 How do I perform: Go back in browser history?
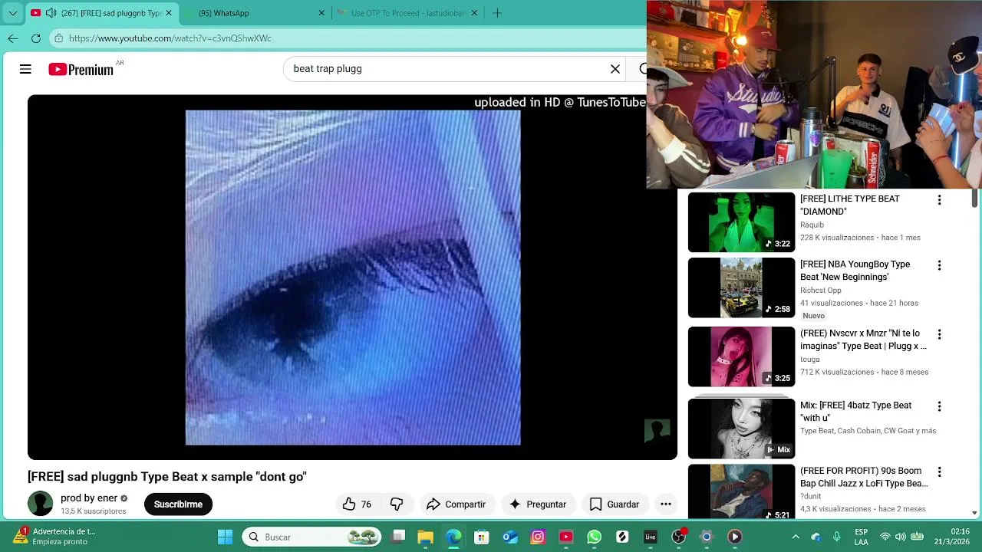[13, 38]
